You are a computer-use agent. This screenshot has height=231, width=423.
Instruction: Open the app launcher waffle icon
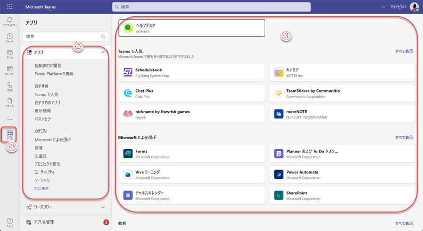10,7
